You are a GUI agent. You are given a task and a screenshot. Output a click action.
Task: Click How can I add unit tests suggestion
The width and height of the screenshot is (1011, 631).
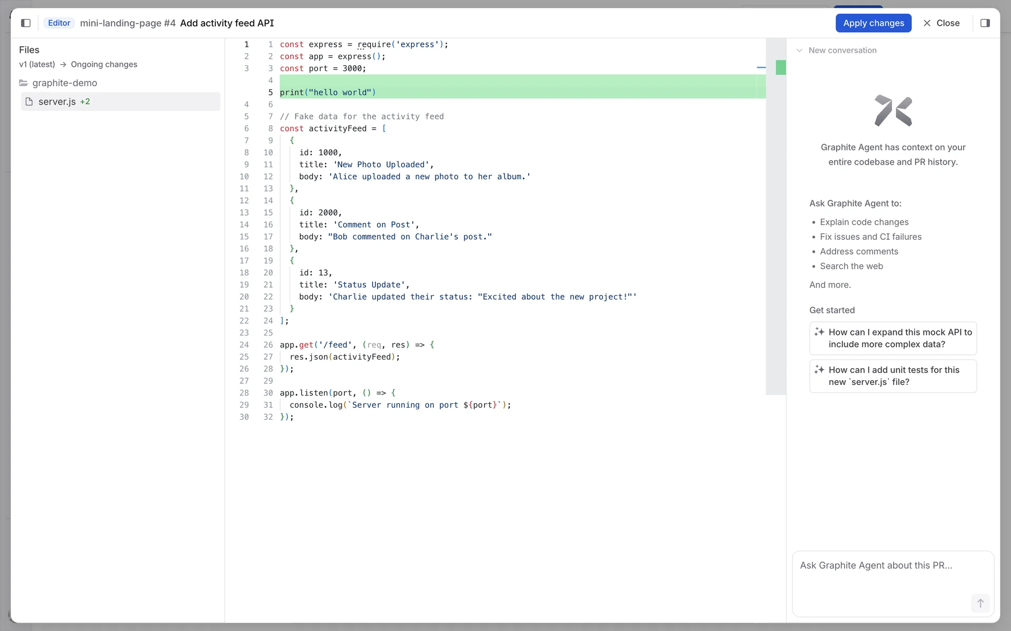point(893,376)
